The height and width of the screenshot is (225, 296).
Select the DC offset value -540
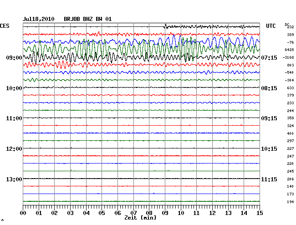pyautogui.click(x=289, y=72)
